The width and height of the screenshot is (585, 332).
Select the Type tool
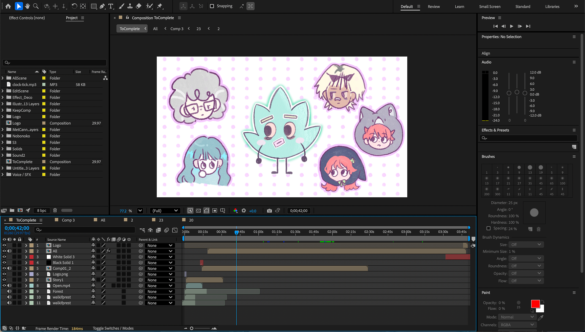(x=111, y=6)
